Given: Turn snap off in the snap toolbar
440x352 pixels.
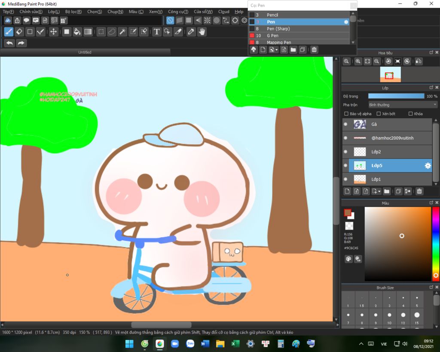Looking at the screenshot, I should 170,20.
